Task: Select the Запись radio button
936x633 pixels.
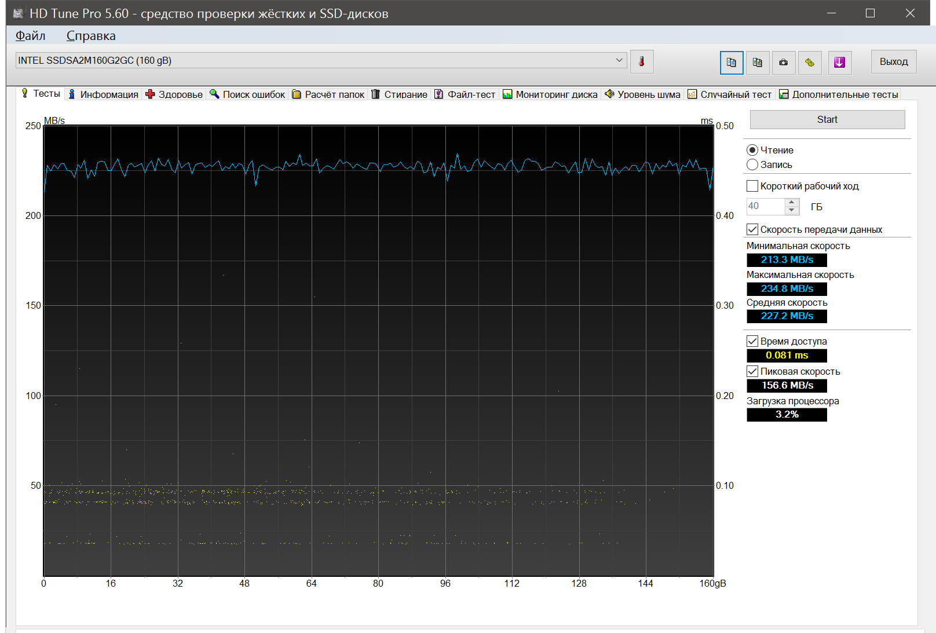Action: coord(752,164)
